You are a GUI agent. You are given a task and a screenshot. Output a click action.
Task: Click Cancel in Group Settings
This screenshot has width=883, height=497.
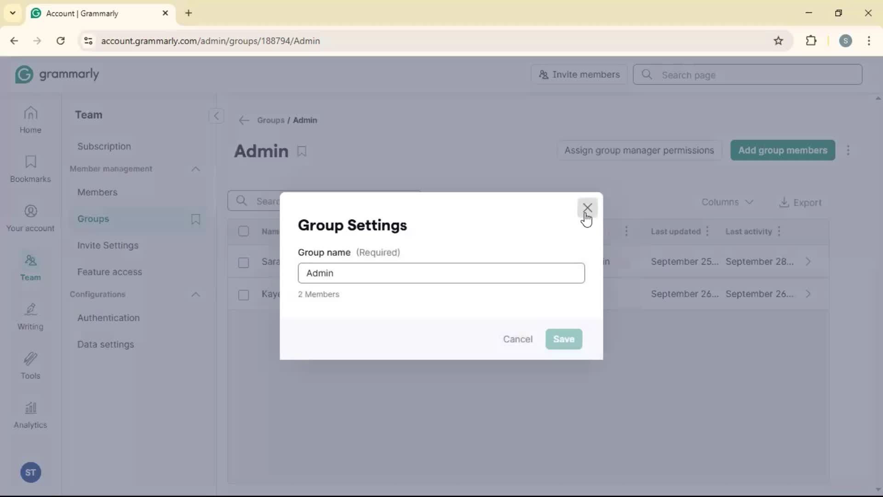(x=517, y=339)
